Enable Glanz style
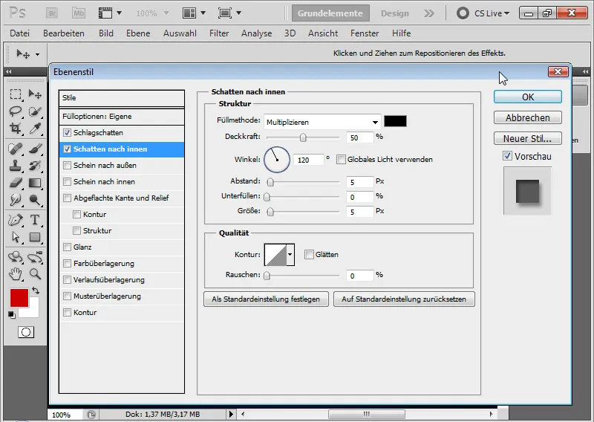 tap(67, 247)
